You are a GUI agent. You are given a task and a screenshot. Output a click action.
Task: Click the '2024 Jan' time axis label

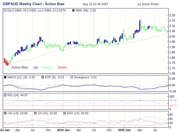click(x=63, y=130)
